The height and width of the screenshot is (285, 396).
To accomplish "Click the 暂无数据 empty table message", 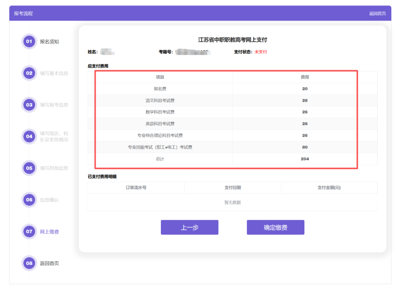I will [x=232, y=202].
